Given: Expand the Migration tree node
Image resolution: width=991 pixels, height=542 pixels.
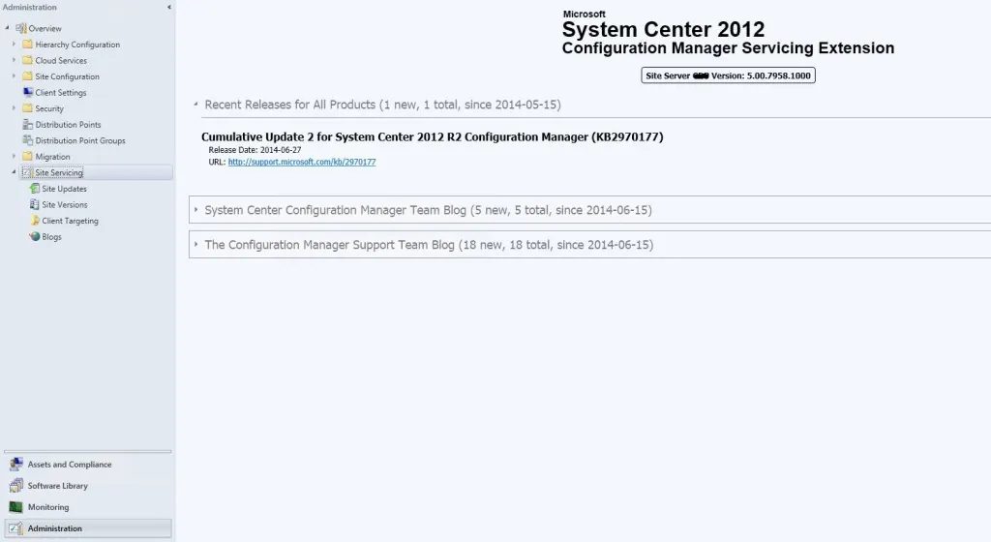Looking at the screenshot, I should (x=14, y=156).
